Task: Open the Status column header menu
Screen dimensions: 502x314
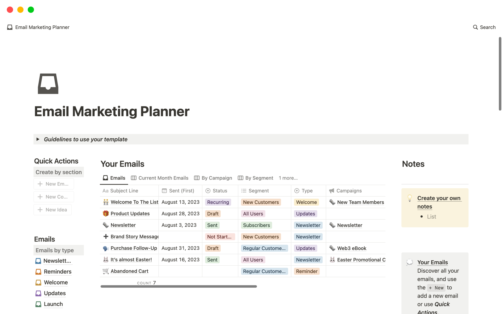Action: (220, 191)
